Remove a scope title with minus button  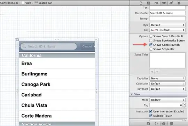click(x=157, y=72)
